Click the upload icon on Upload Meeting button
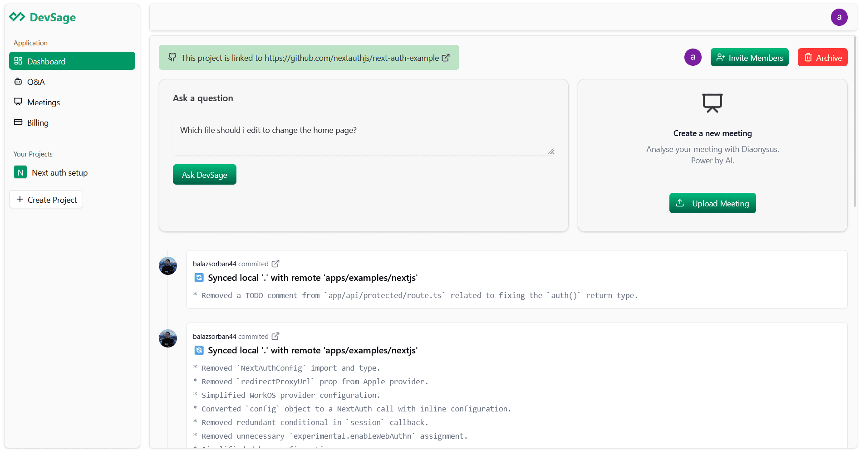The image size is (860, 450). tap(680, 203)
